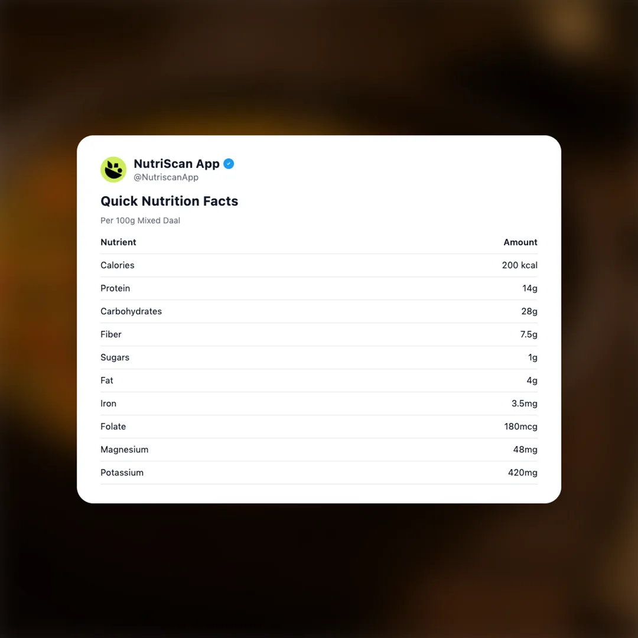Screen dimensions: 638x638
Task: Click the 3.5mg Iron amount
Action: 524,403
